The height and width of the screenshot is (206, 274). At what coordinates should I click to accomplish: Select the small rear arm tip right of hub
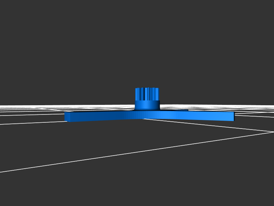(x=183, y=110)
